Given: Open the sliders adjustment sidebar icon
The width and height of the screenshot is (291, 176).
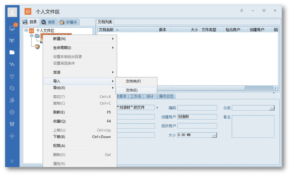Looking at the screenshot, I should 12,124.
